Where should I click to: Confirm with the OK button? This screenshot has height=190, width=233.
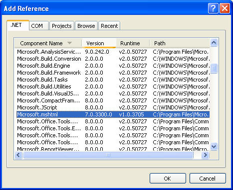click(168, 179)
